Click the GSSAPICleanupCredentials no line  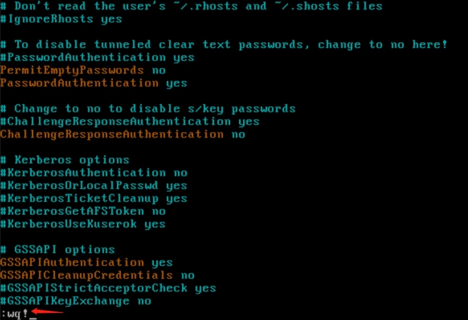coord(97,276)
